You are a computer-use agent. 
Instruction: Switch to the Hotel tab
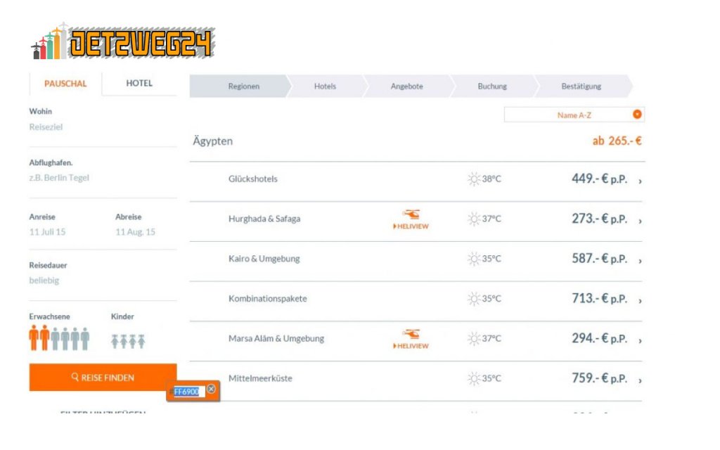[x=139, y=84]
